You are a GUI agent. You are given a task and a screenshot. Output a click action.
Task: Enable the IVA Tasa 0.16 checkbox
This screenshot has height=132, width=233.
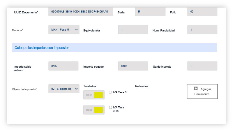[110, 107]
